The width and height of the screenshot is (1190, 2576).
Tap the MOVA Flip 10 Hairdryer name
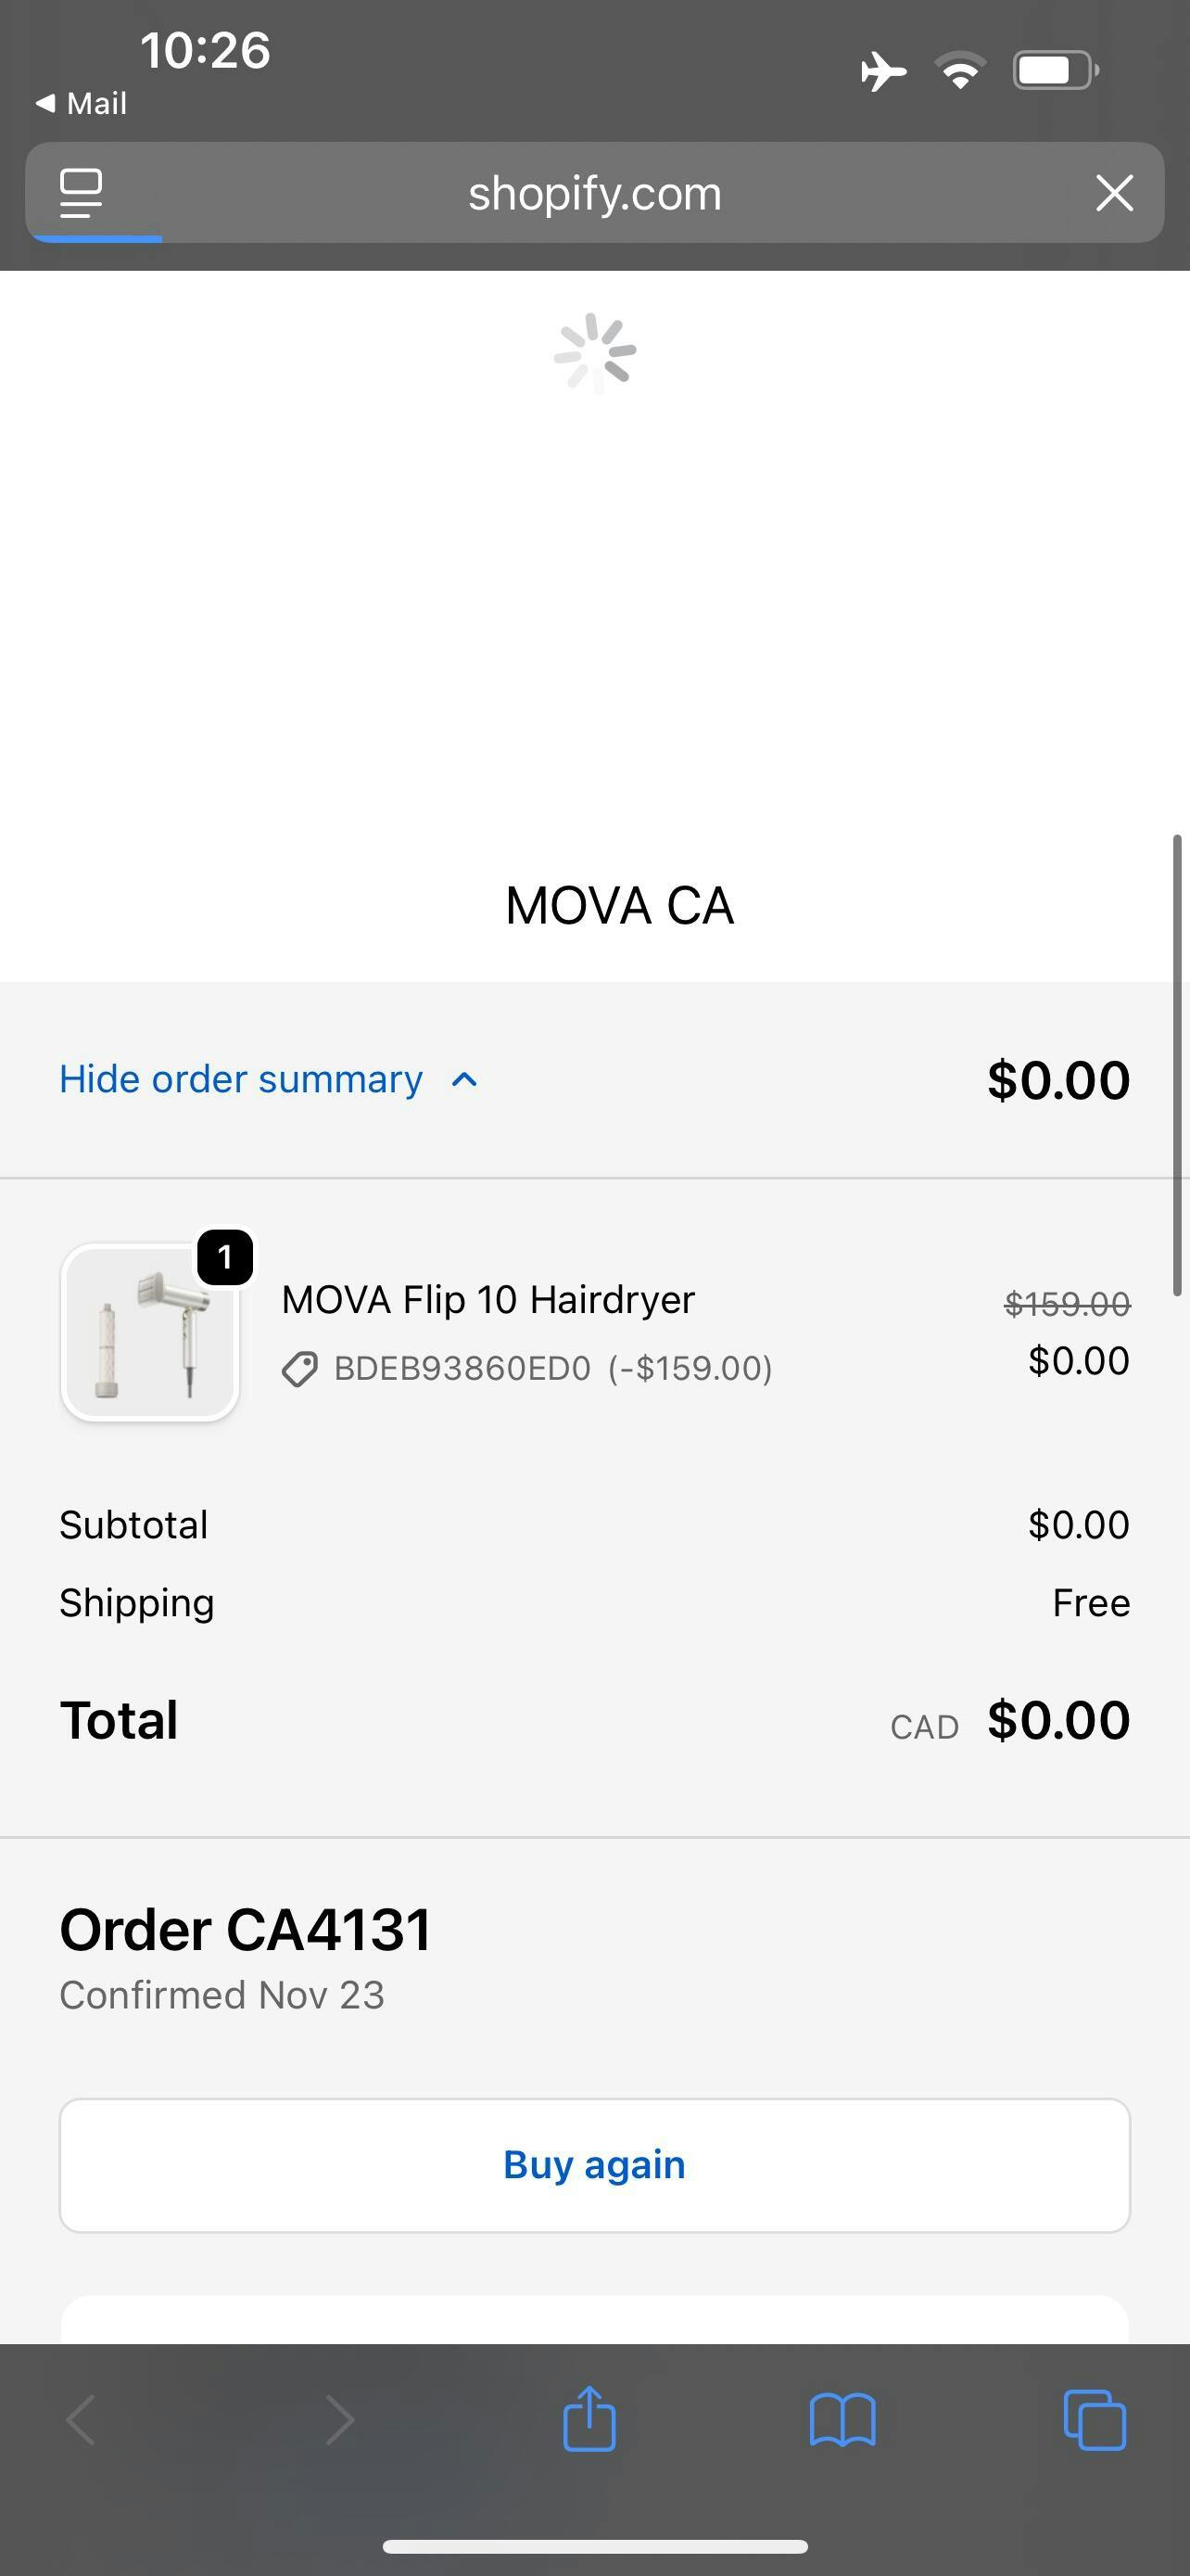487,1300
